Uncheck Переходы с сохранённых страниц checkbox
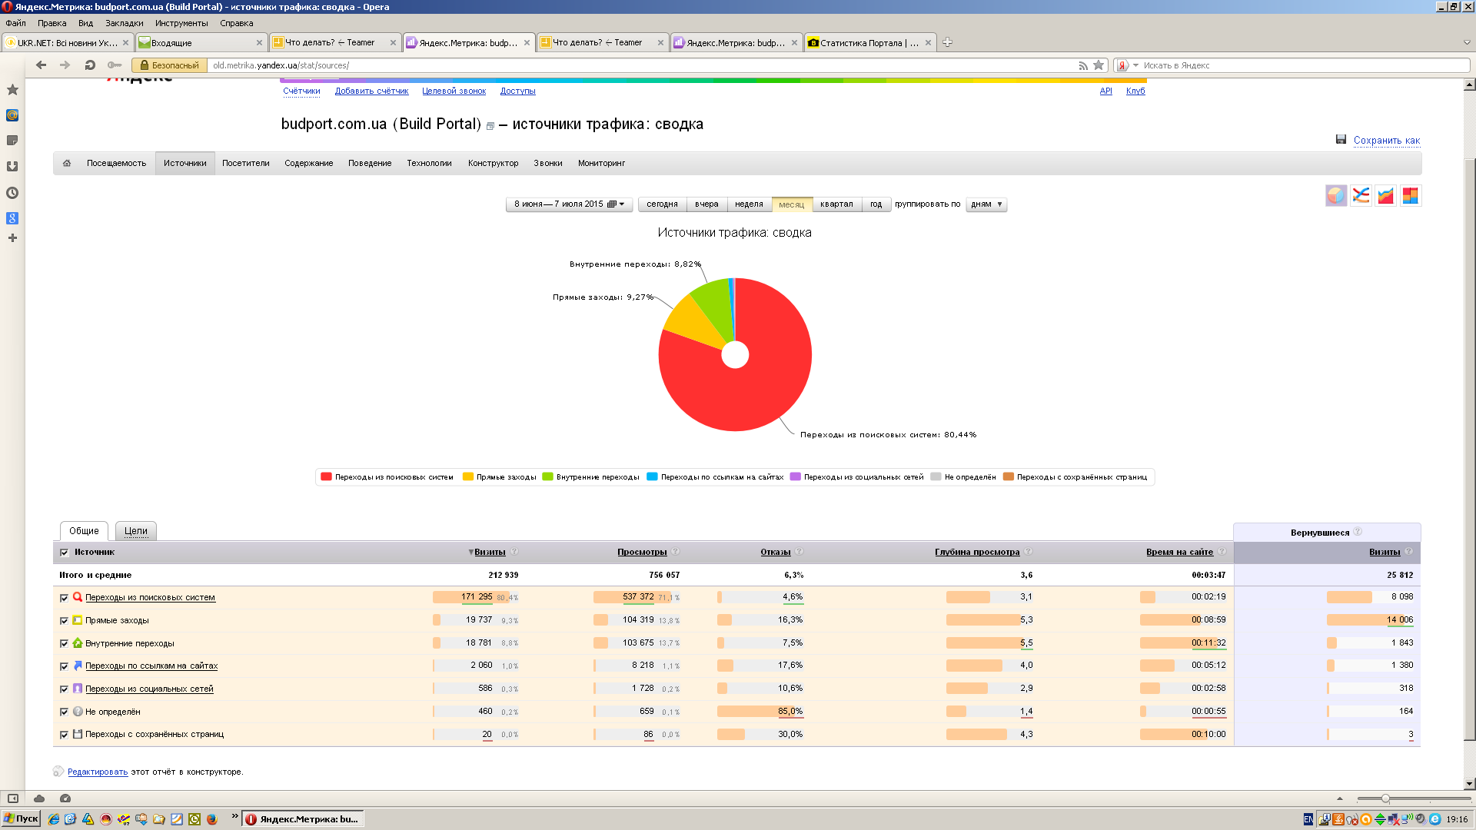1476x830 pixels. 65,735
